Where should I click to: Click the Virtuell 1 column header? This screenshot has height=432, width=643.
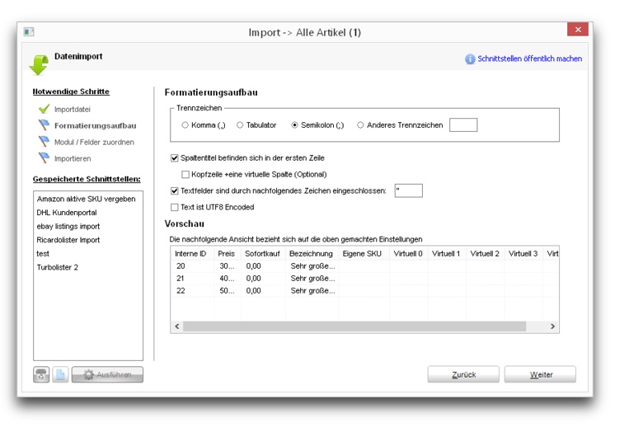447,254
